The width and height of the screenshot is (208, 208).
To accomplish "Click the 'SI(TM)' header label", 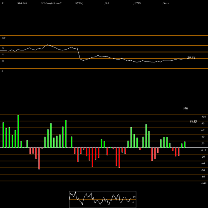I will coord(79,3).
